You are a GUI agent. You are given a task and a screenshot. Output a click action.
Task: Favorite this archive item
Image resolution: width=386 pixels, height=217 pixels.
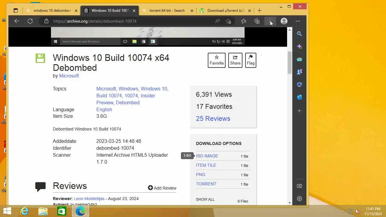pos(217,60)
